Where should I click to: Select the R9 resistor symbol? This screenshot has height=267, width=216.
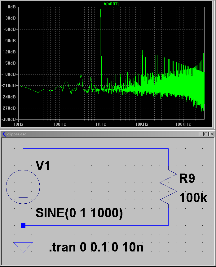[168, 187]
